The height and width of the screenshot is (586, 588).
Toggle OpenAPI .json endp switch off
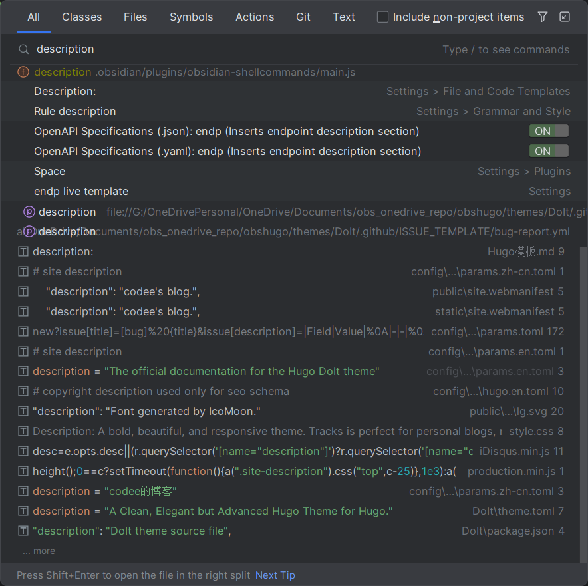coord(549,131)
